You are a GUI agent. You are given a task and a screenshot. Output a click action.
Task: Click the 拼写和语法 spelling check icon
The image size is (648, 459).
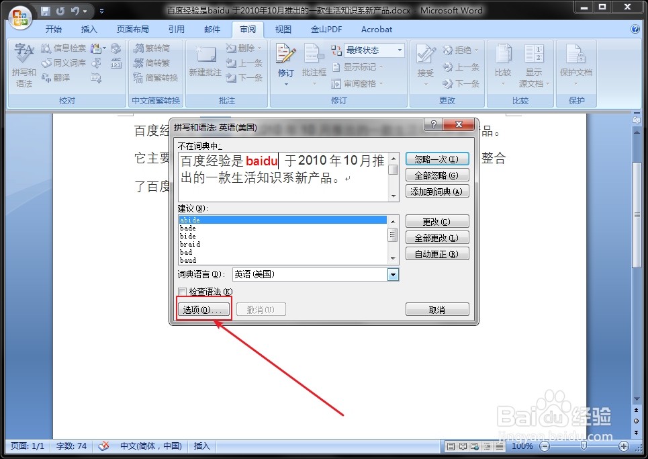click(24, 53)
